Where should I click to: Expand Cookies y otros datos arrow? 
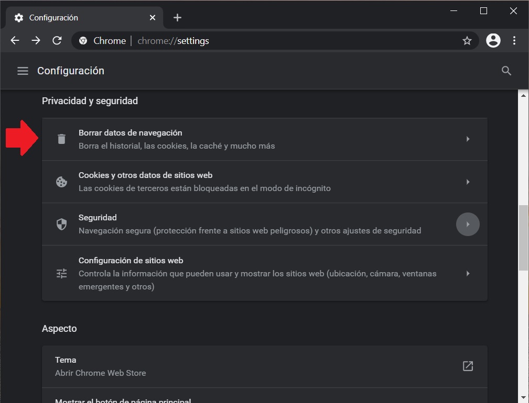coord(468,182)
